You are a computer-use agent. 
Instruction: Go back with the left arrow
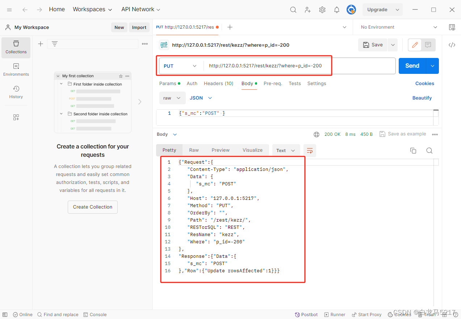coord(25,10)
